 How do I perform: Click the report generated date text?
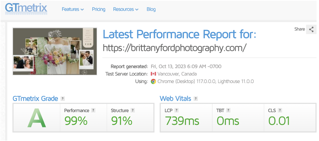click(186, 66)
